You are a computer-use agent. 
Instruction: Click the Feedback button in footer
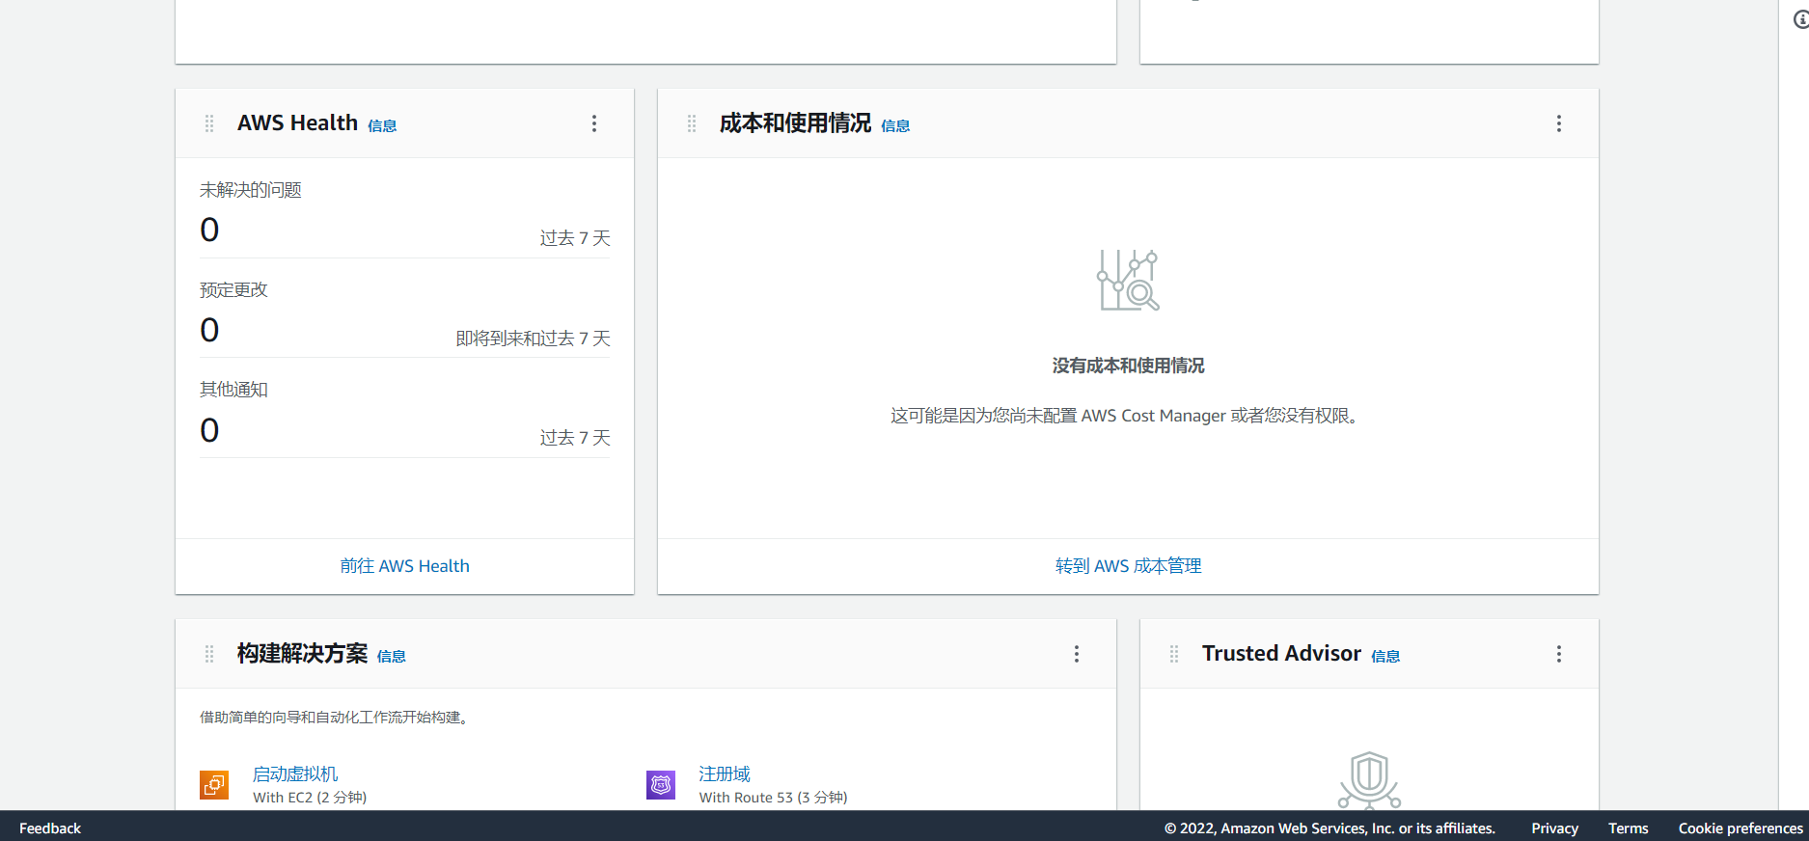pos(50,828)
